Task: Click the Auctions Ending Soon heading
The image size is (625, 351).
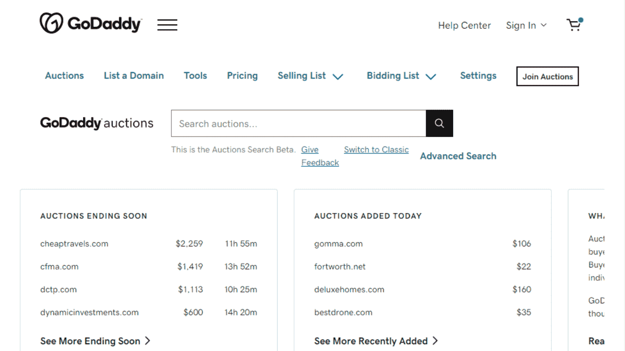Action: pyautogui.click(x=94, y=216)
